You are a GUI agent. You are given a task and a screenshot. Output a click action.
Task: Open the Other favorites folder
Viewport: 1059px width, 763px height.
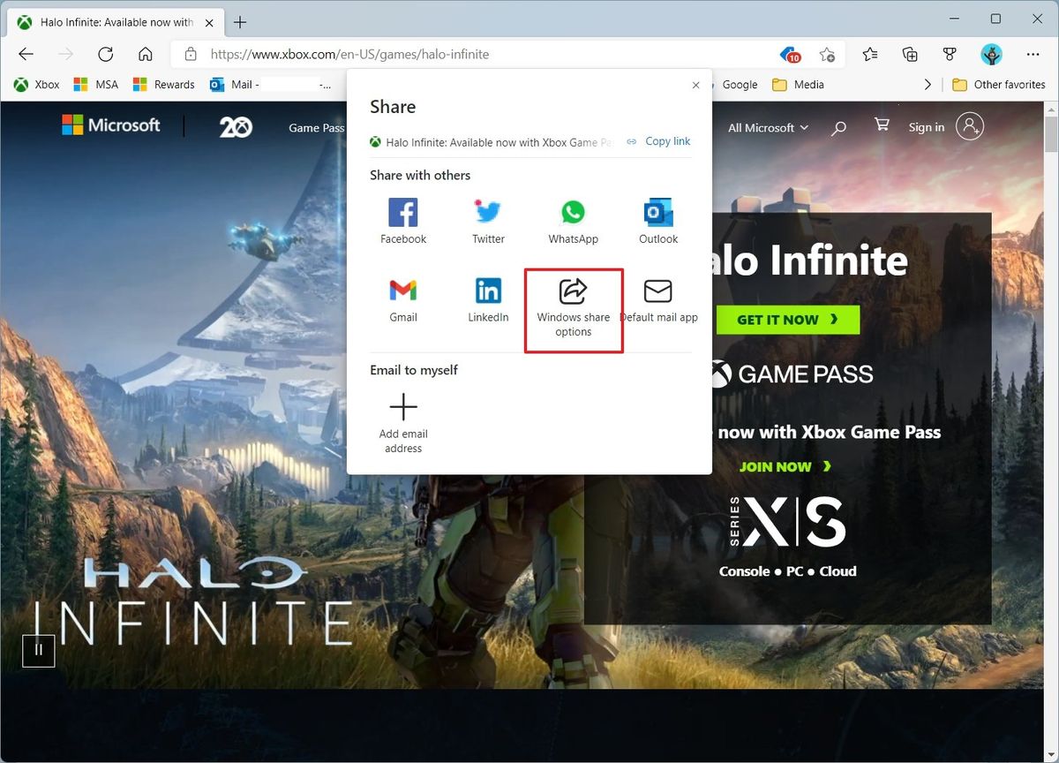998,84
